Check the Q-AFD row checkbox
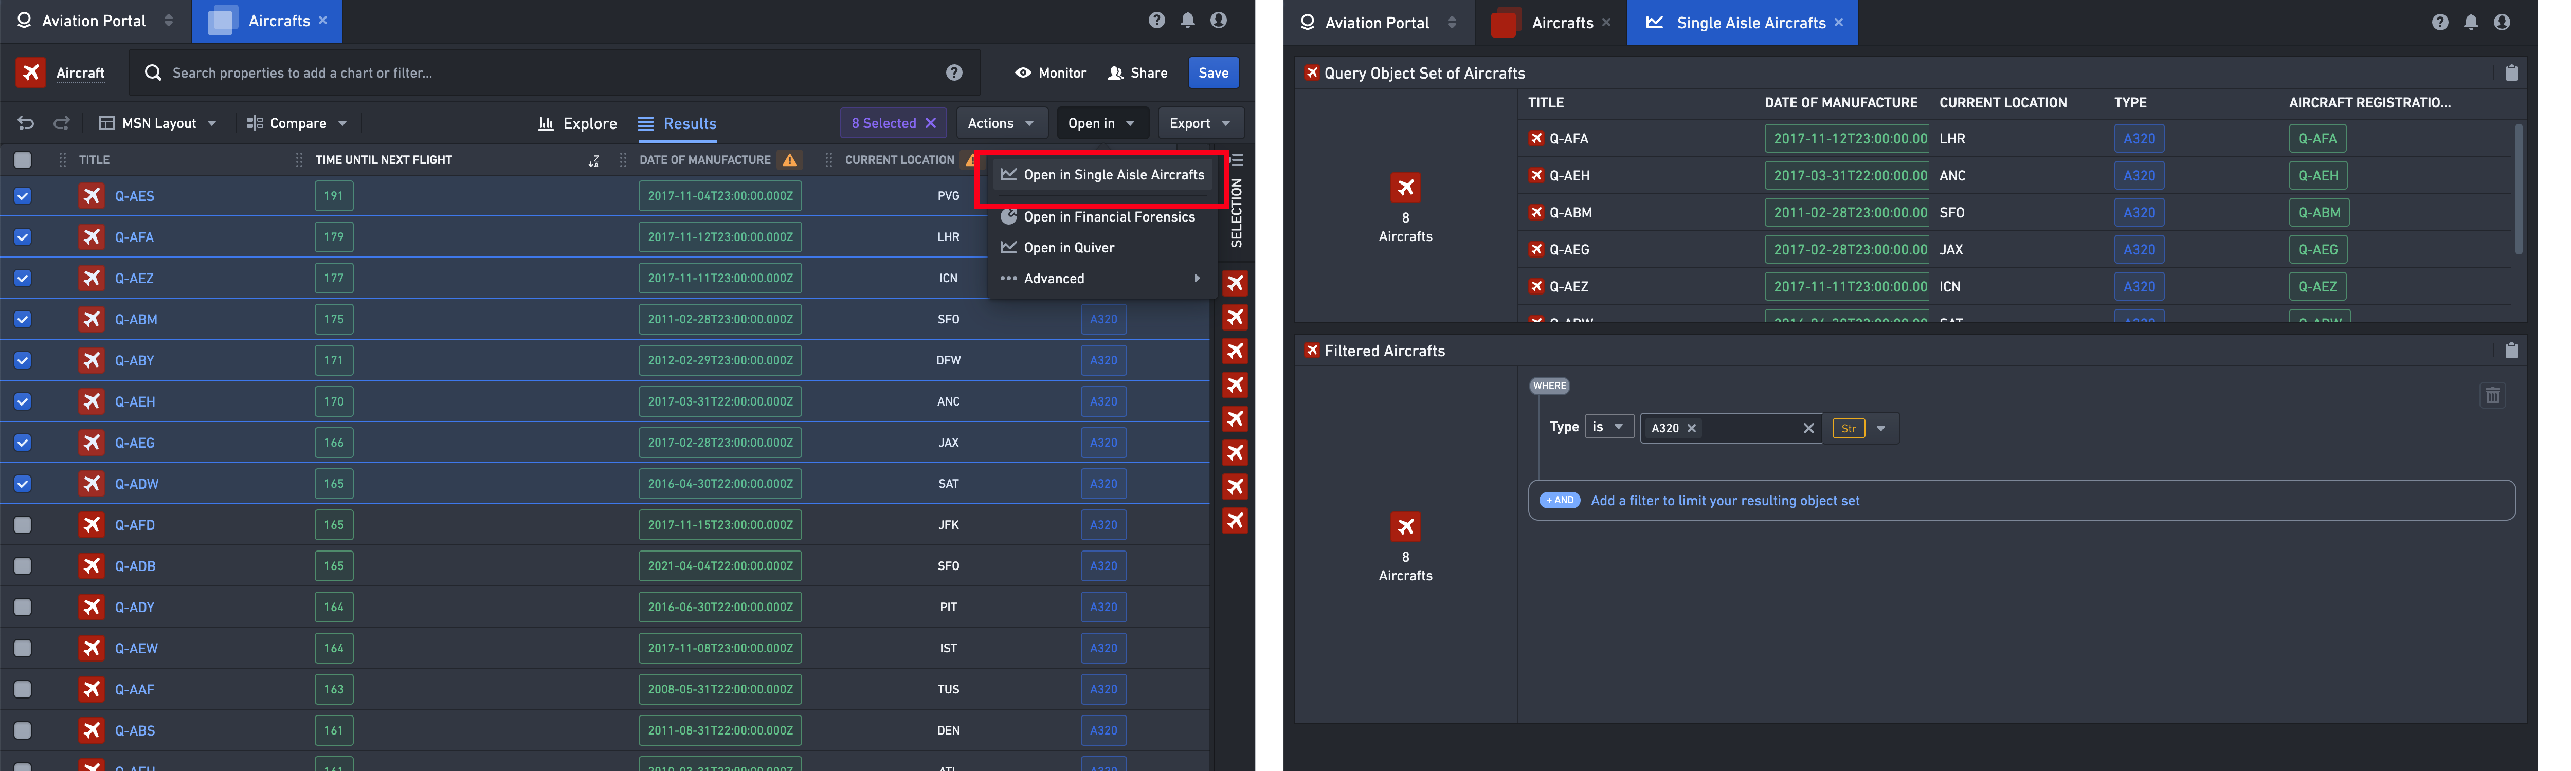Viewport: 2571px width, 771px height. pyautogui.click(x=23, y=525)
